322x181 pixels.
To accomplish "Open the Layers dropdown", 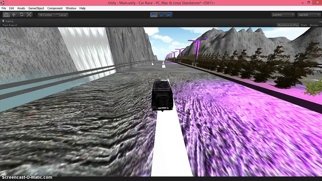I will pos(283,15).
